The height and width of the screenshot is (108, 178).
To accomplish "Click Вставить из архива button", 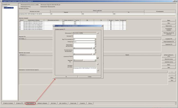I will pyautogui.click(x=8, y=103).
